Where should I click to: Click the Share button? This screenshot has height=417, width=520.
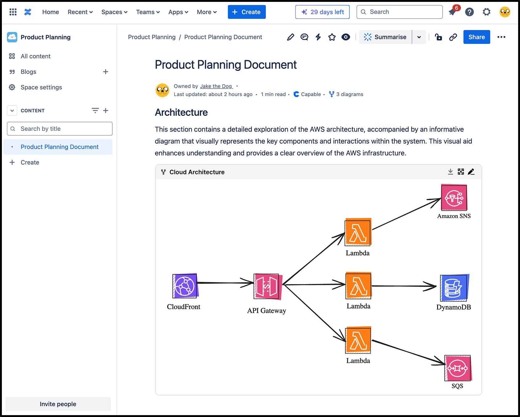pyautogui.click(x=477, y=37)
